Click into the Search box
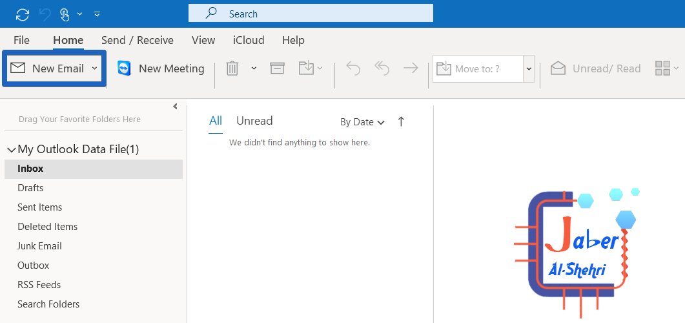 311,14
